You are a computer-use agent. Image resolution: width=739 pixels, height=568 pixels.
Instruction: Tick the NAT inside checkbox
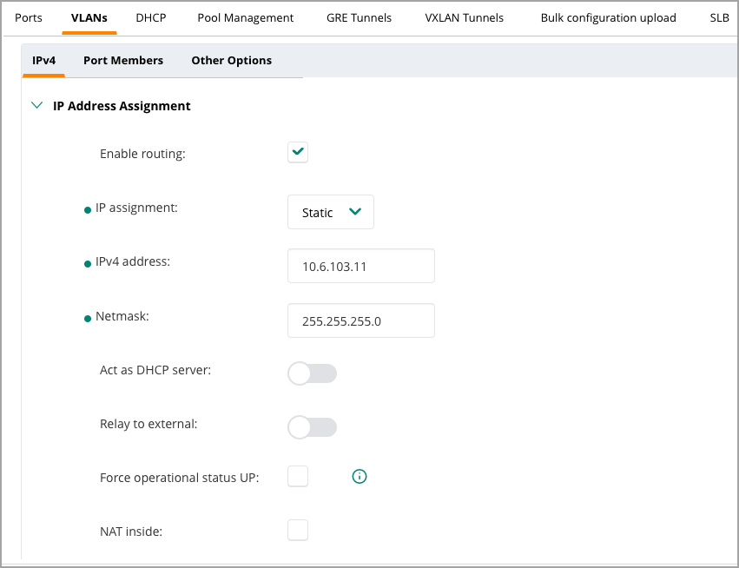pos(298,531)
